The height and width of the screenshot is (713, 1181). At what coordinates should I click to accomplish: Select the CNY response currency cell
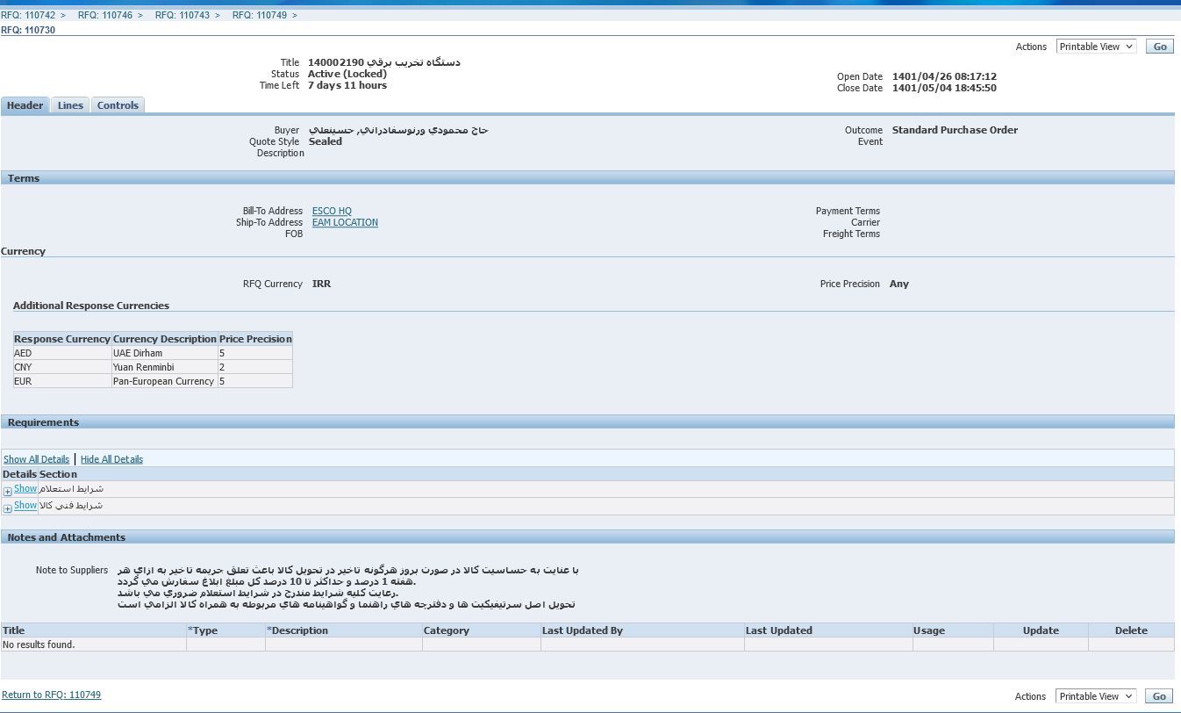point(62,367)
